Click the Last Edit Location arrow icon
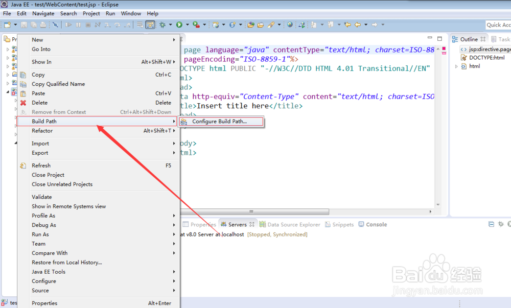Image resolution: width=511 pixels, height=308 pixels. pos(347,25)
